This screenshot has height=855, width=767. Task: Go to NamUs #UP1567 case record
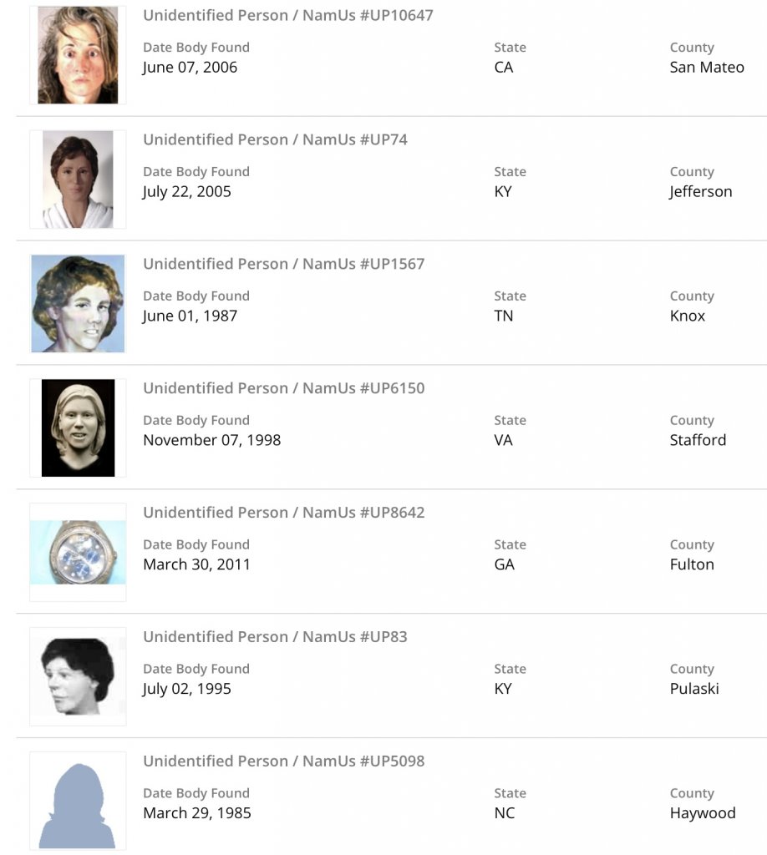pos(283,264)
